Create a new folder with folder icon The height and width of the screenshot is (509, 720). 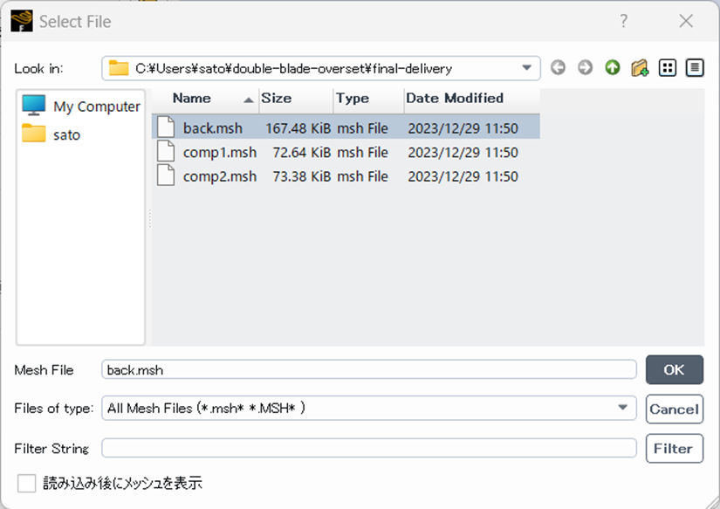coord(640,68)
